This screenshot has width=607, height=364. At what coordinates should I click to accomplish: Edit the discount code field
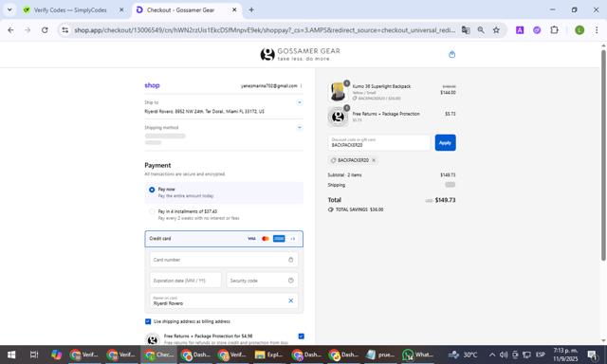coord(378,143)
